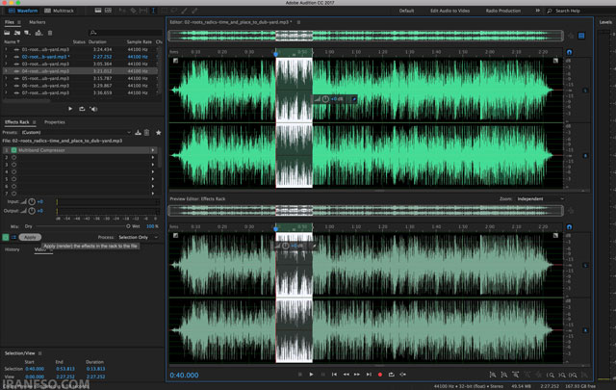Open Presets dropdown showing (Custom)

click(76, 133)
